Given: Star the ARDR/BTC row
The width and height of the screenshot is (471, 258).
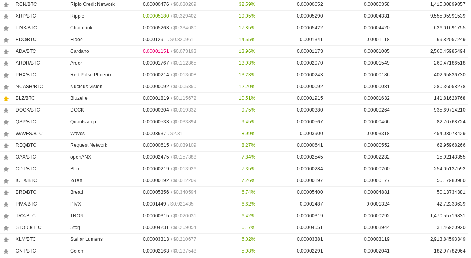Looking at the screenshot, I should 6,63.
